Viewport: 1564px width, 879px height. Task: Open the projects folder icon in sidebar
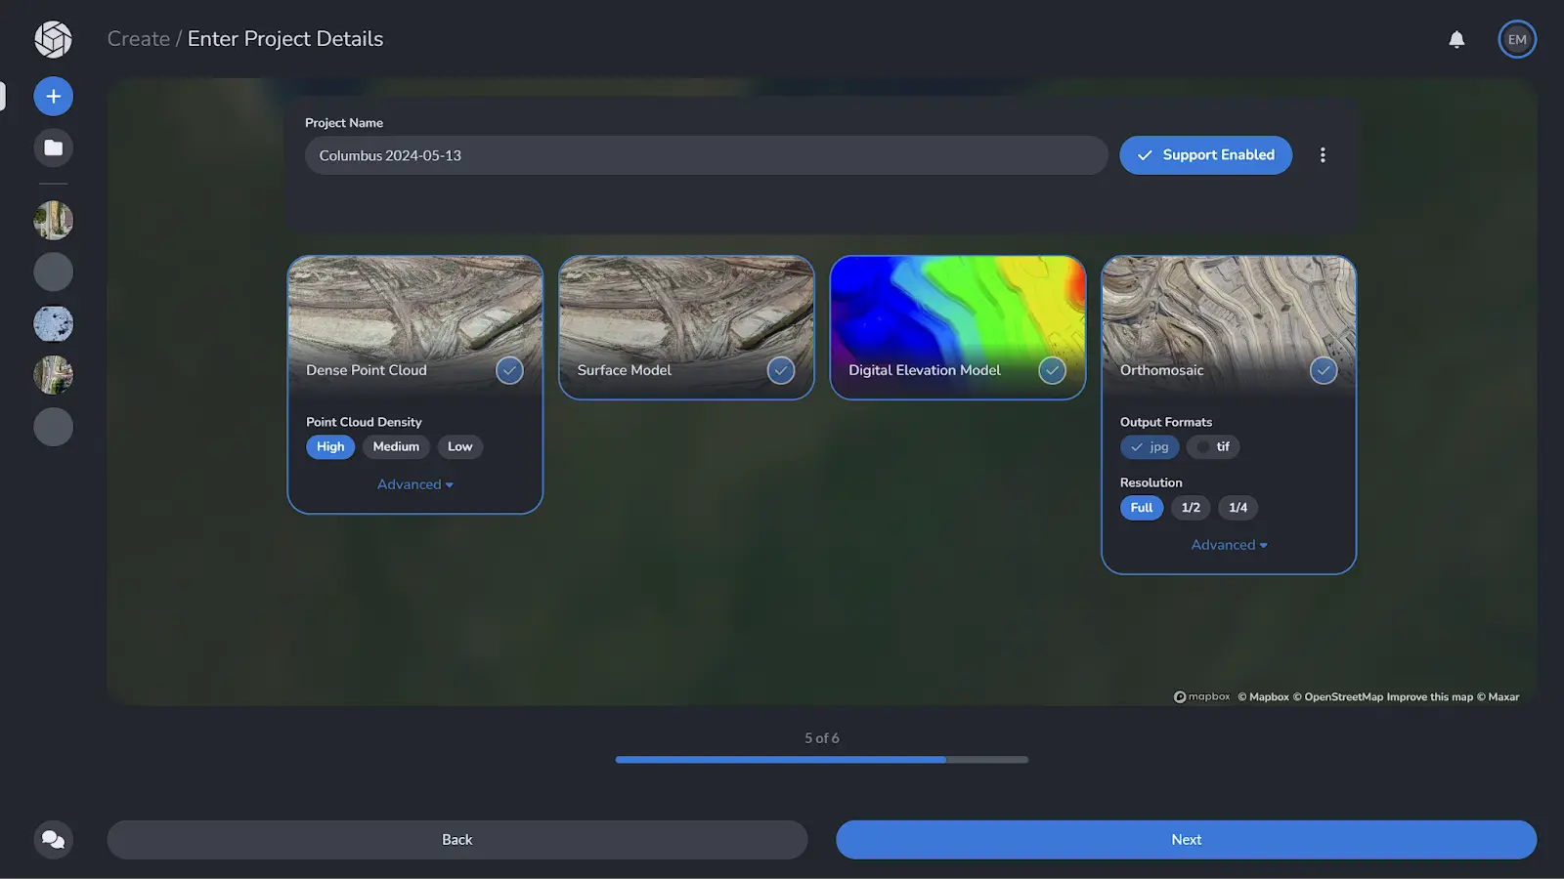pos(53,147)
